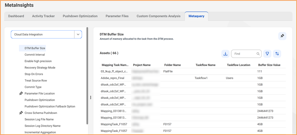Select Commit Interval in the list
297x135 pixels.
click(x=35, y=55)
